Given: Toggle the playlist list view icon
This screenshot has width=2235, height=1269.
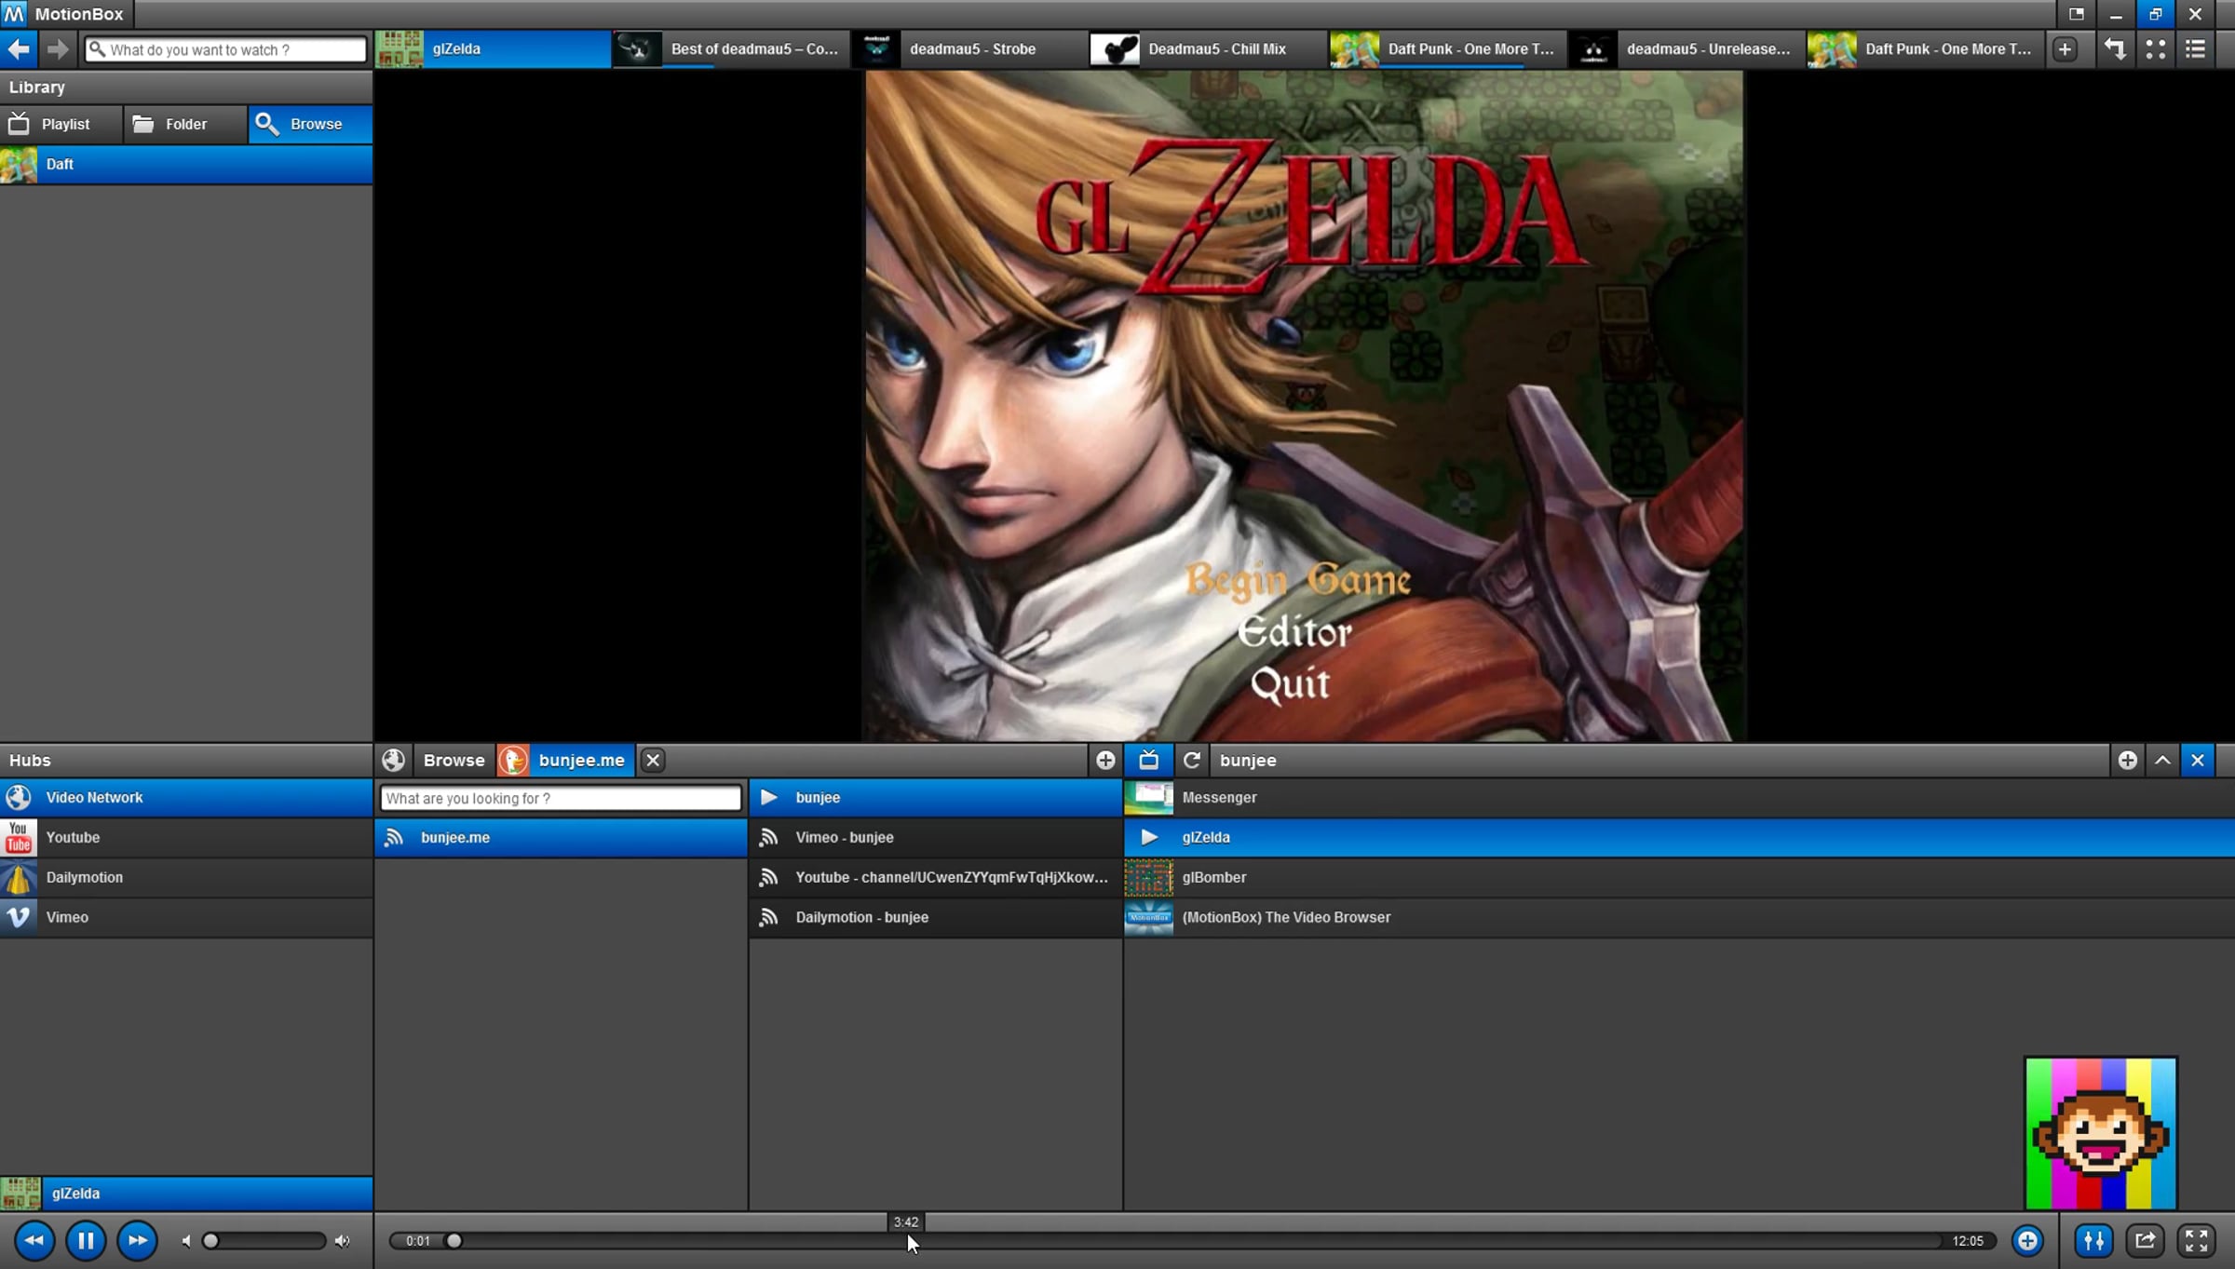Looking at the screenshot, I should tap(2196, 48).
